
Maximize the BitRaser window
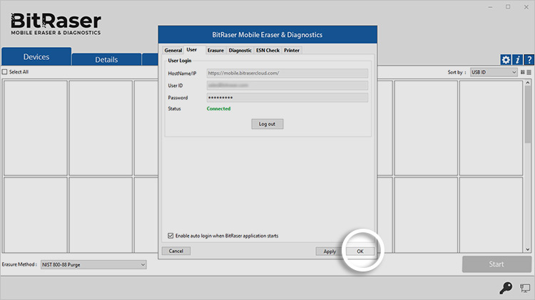[508, 7]
